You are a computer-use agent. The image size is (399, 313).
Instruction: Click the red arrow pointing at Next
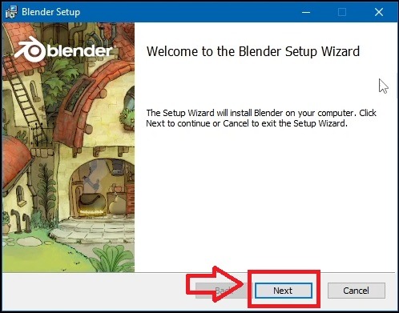click(216, 284)
